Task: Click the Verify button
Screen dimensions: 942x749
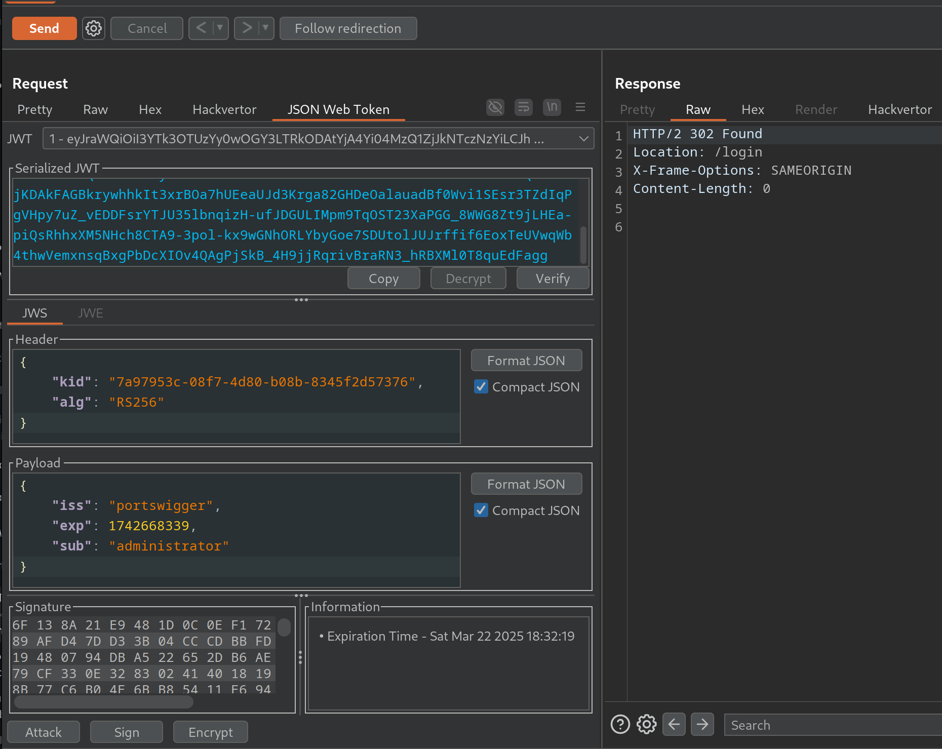Action: click(x=553, y=279)
